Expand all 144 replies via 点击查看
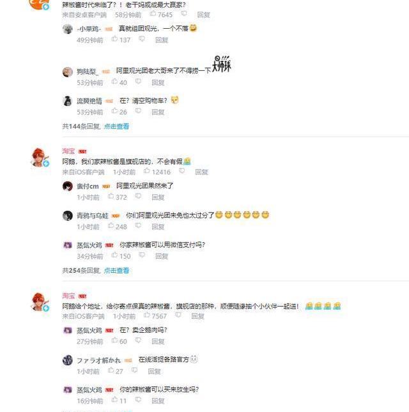This screenshot has height=412, width=409. coord(116,126)
